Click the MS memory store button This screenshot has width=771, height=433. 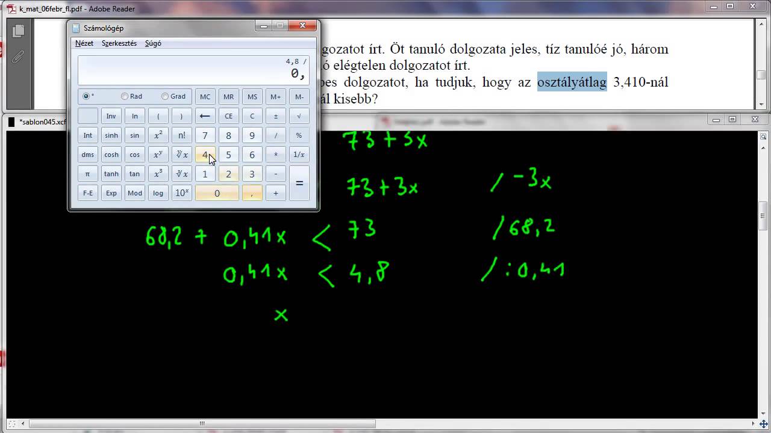(252, 97)
